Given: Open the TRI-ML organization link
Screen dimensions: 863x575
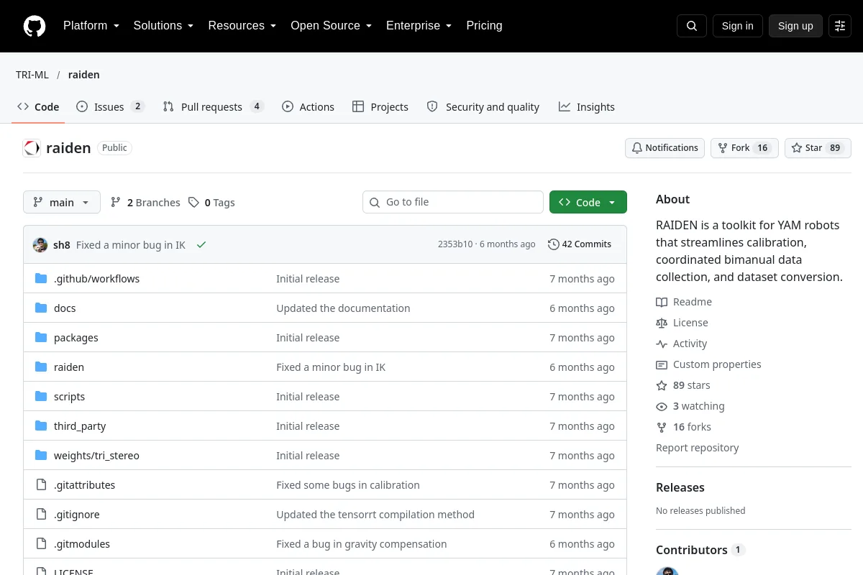Looking at the screenshot, I should pos(32,75).
